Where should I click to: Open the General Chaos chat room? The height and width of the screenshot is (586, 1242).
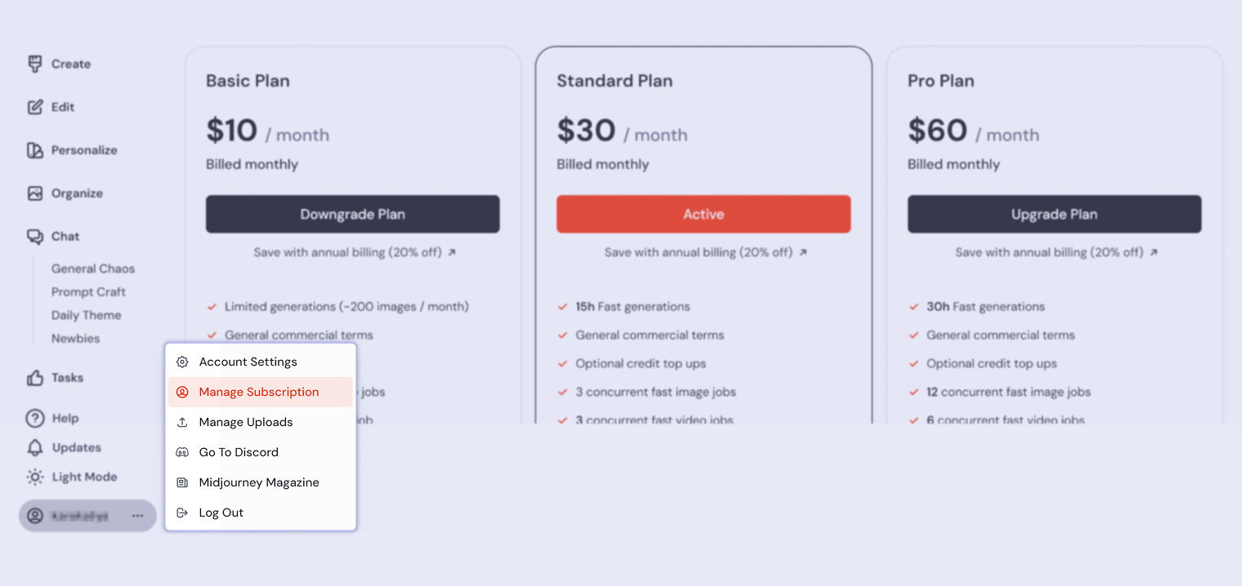tap(93, 269)
